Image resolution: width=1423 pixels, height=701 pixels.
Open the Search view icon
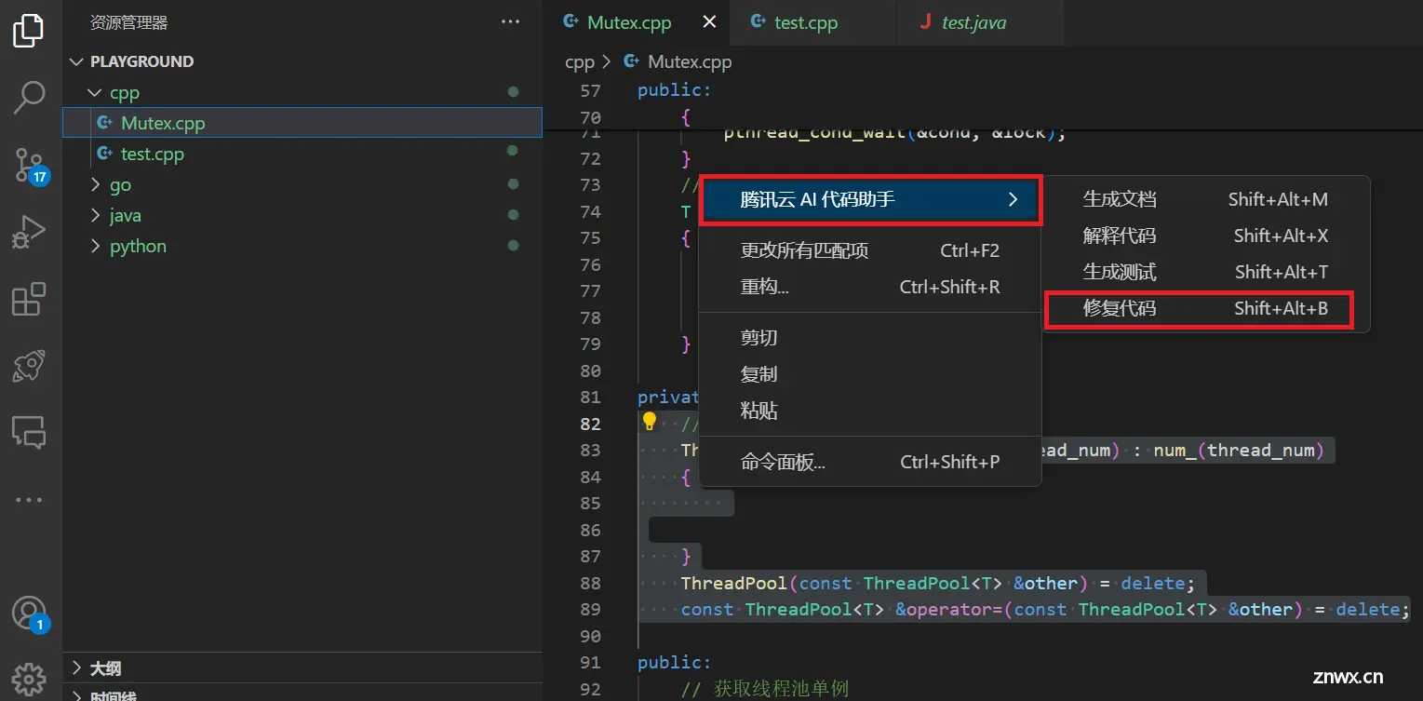pos(29,97)
